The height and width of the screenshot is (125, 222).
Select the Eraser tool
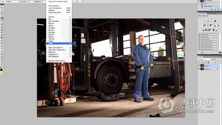click(x=2, y=35)
